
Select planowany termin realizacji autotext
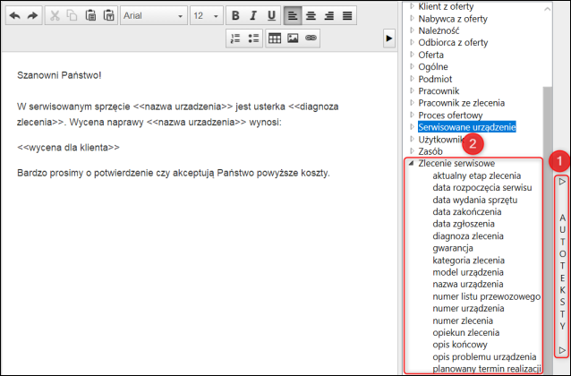pyautogui.click(x=487, y=369)
